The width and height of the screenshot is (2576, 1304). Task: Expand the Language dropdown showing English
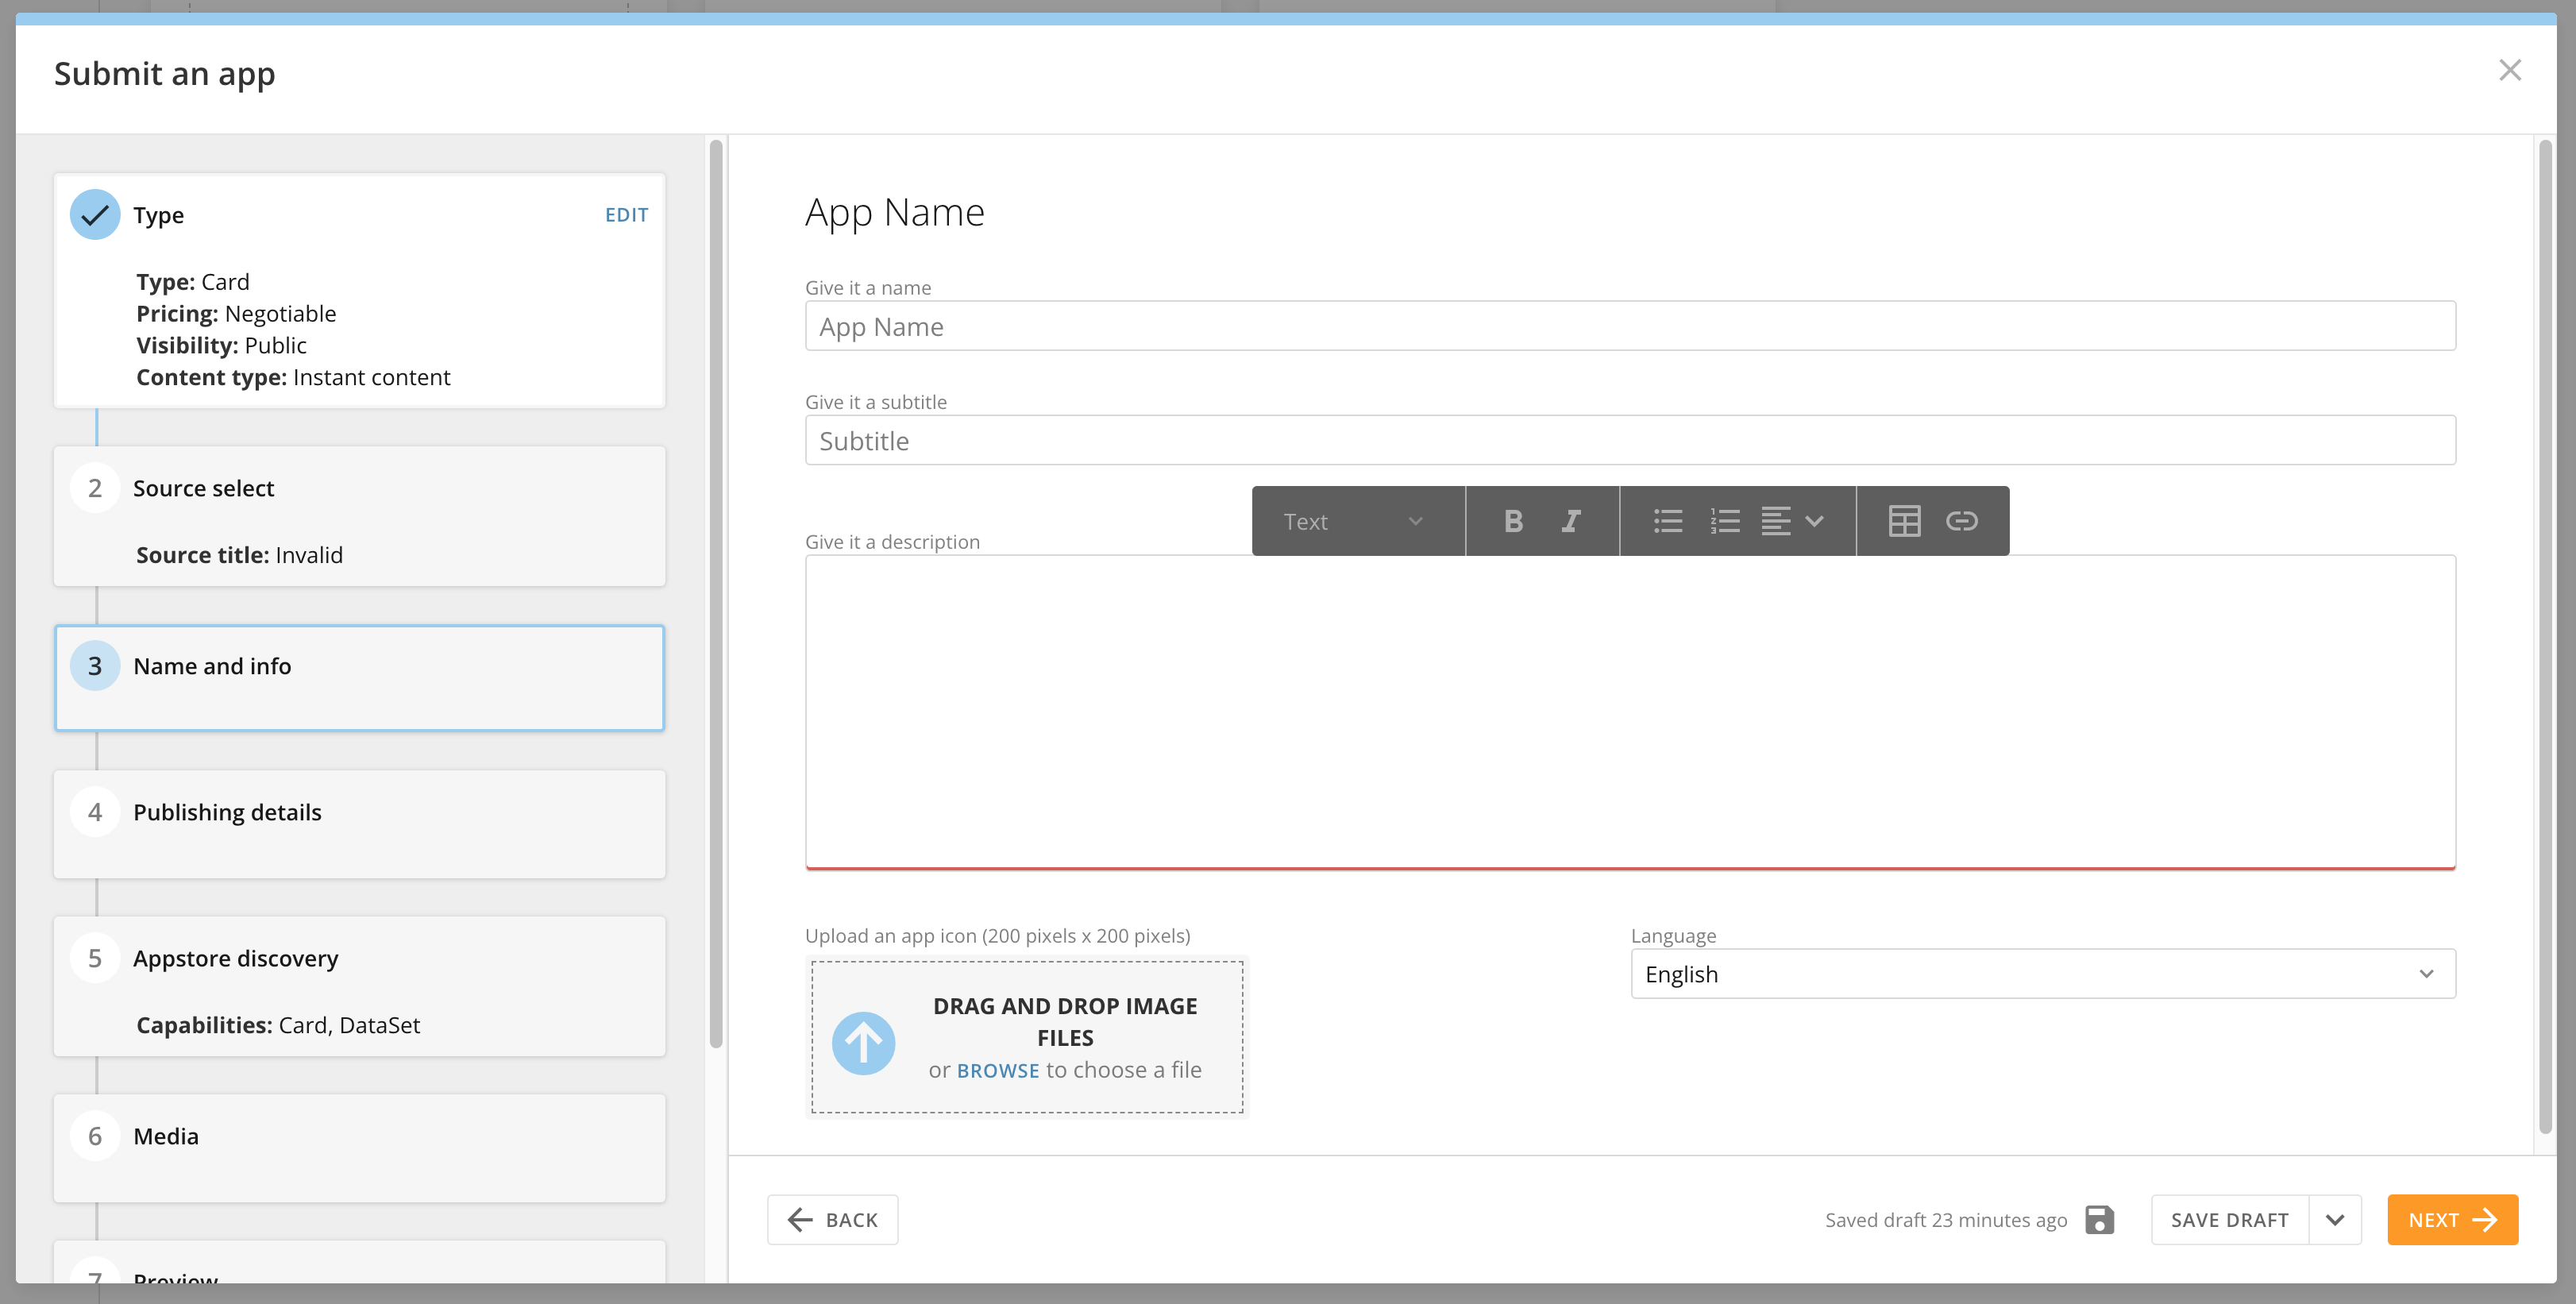coord(2042,974)
